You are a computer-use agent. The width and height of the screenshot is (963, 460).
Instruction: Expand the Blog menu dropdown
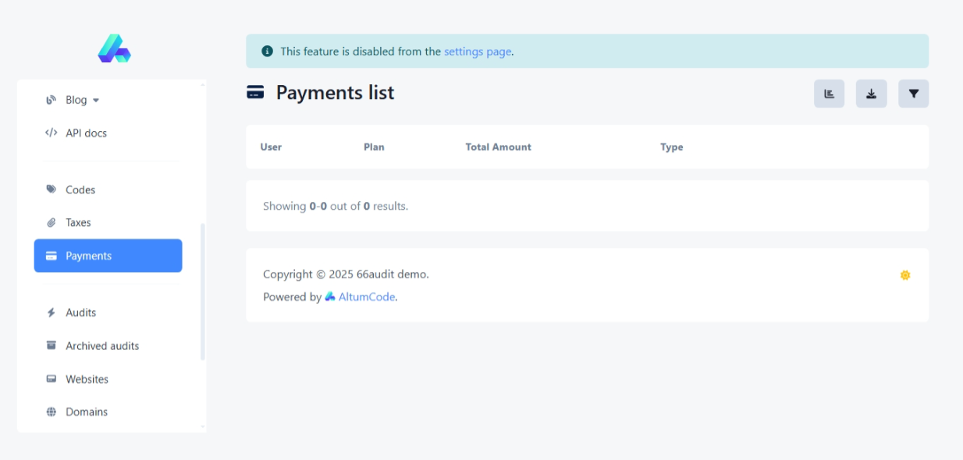point(82,100)
